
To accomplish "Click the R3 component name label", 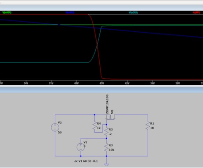I will click(x=111, y=145).
